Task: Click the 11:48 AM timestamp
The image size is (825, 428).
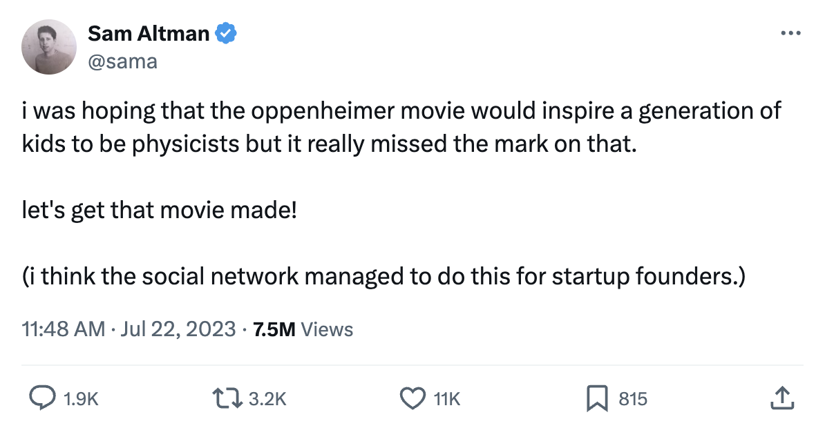Action: click(x=64, y=329)
